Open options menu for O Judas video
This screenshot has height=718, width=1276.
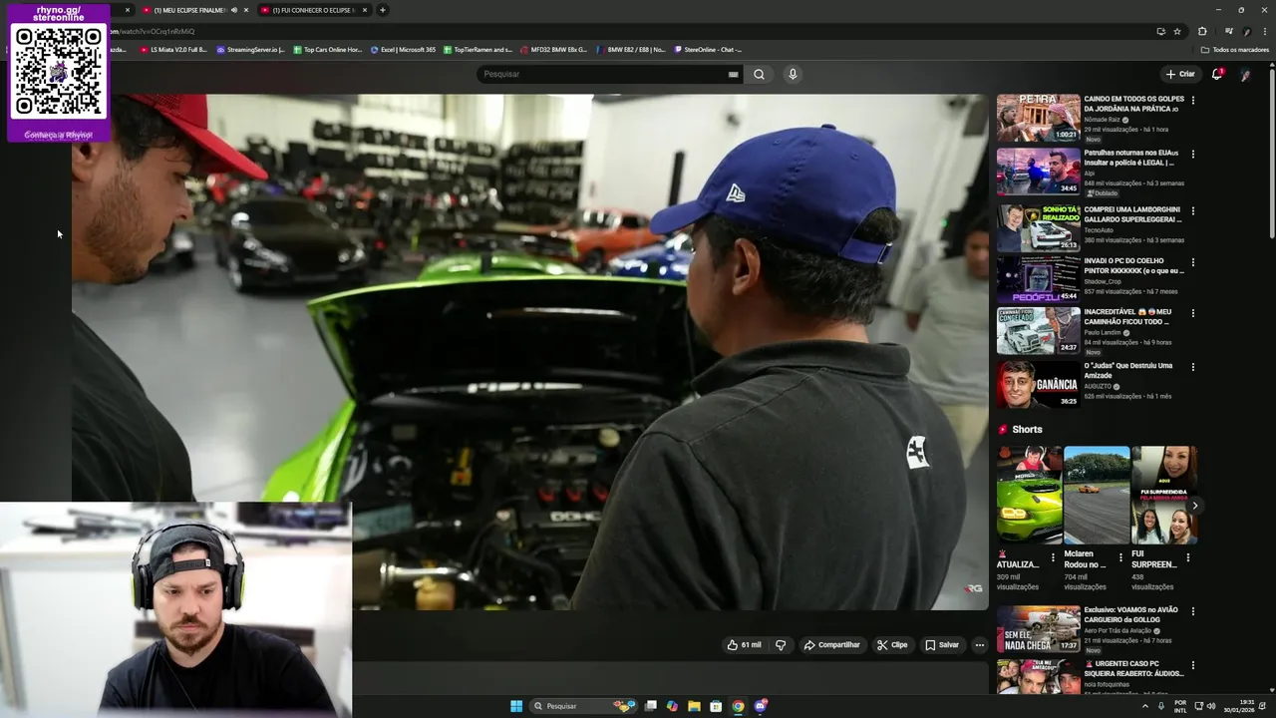tap(1193, 367)
